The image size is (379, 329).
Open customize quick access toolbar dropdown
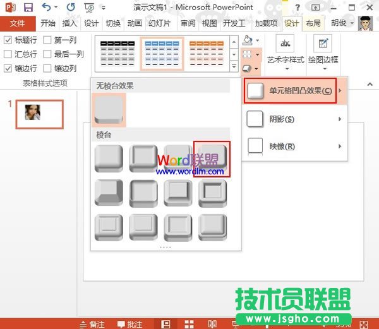pos(104,8)
